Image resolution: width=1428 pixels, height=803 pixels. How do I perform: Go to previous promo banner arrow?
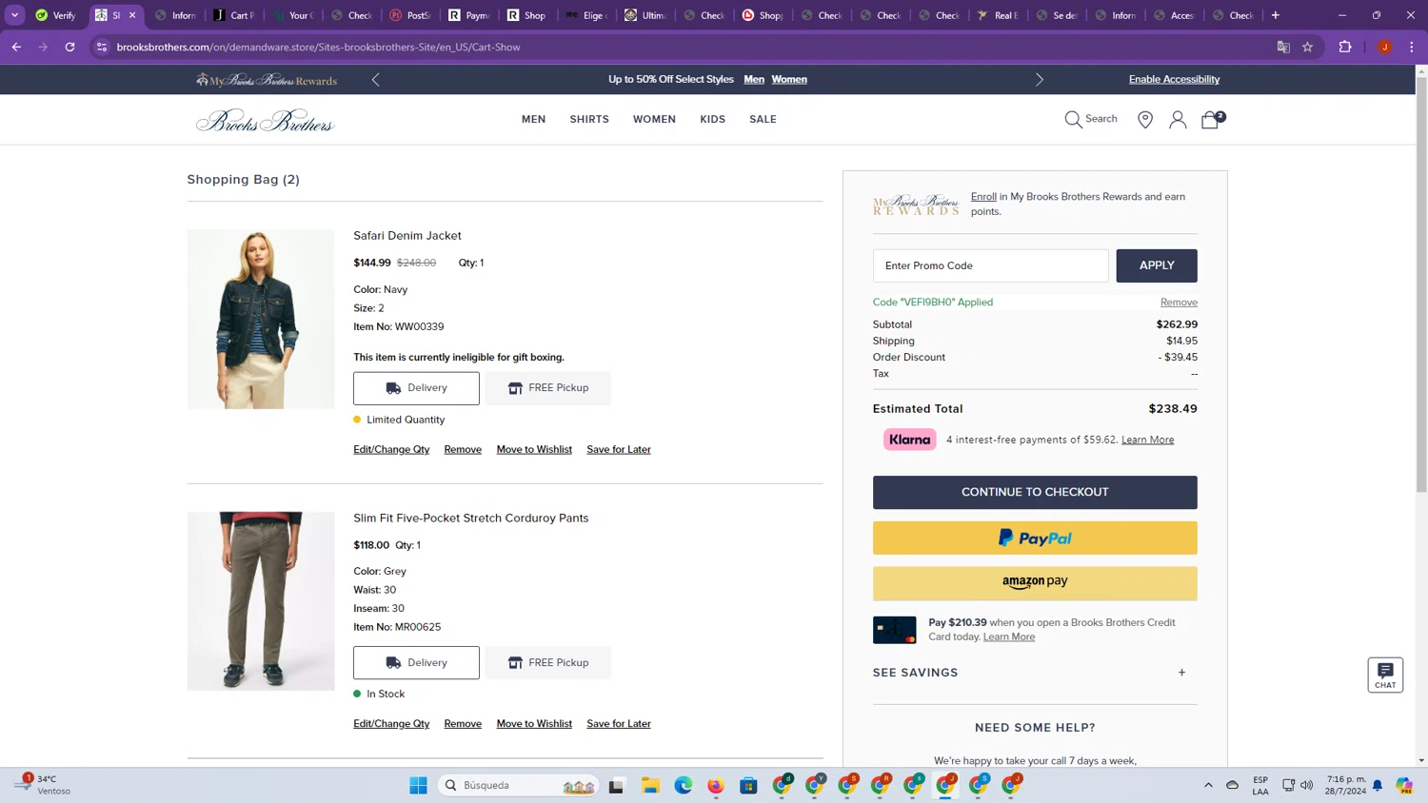pyautogui.click(x=376, y=80)
